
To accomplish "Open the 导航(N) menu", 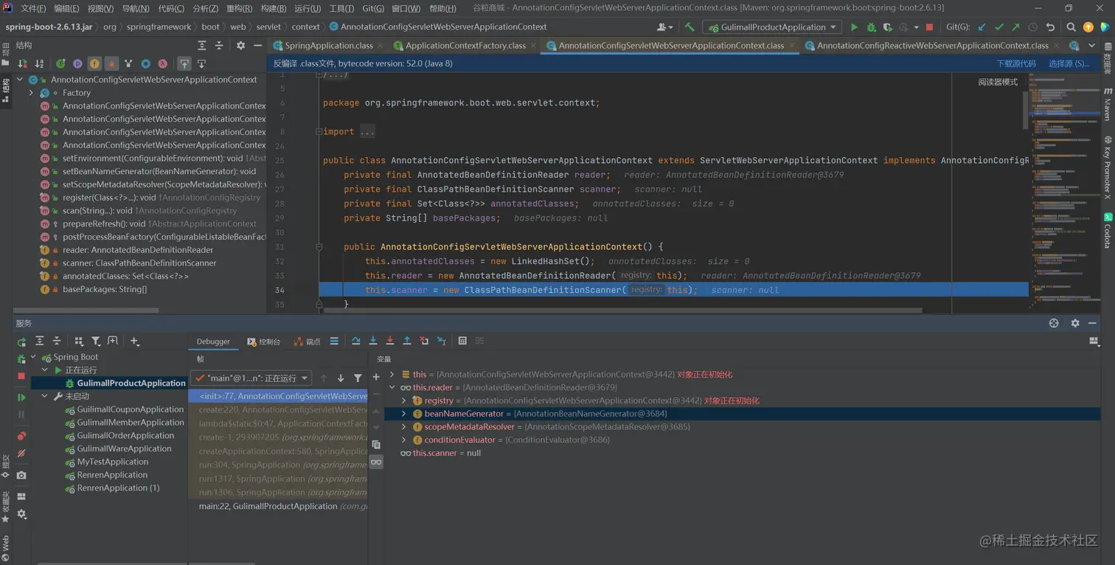I will (135, 8).
